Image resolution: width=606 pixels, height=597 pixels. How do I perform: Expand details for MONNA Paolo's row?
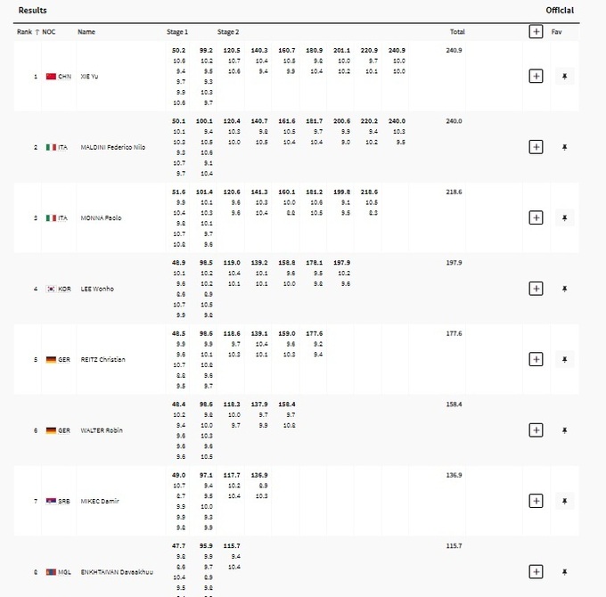pyautogui.click(x=536, y=217)
